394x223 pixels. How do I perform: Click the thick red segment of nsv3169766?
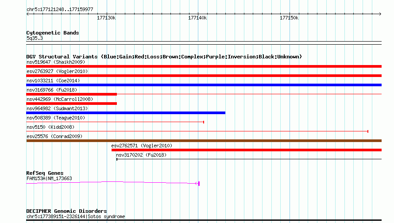coord(71,94)
